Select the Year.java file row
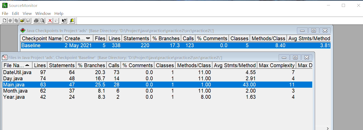This screenshot has width=363, height=130. [x=157, y=97]
